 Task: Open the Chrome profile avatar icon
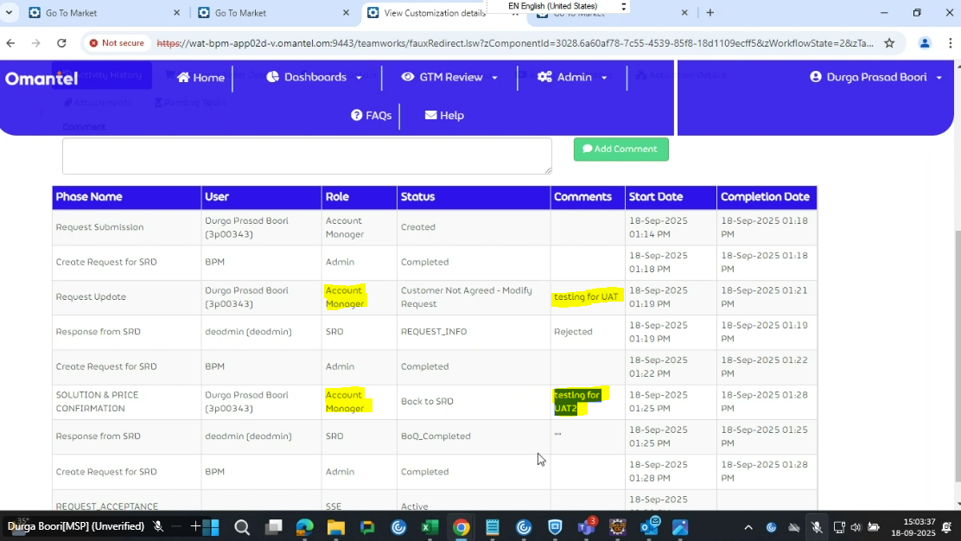[x=925, y=43]
